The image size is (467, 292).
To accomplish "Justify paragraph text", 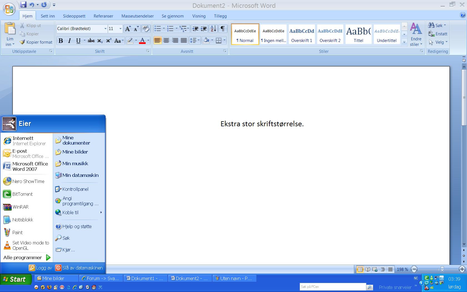I will (x=184, y=41).
